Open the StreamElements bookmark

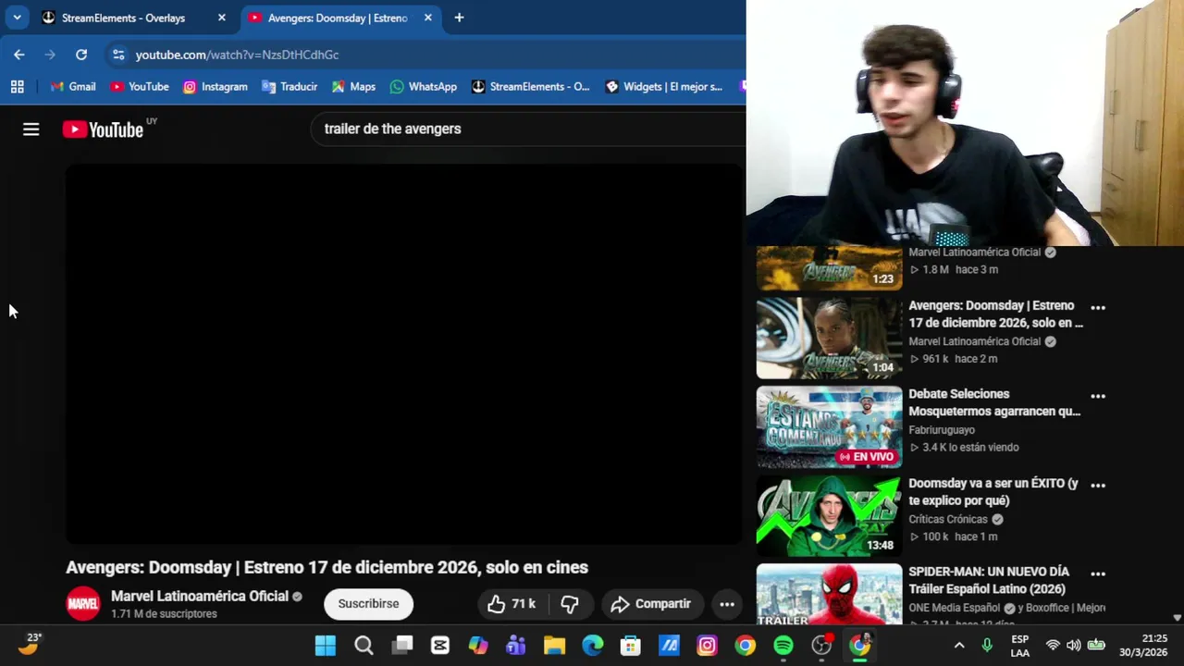click(530, 86)
